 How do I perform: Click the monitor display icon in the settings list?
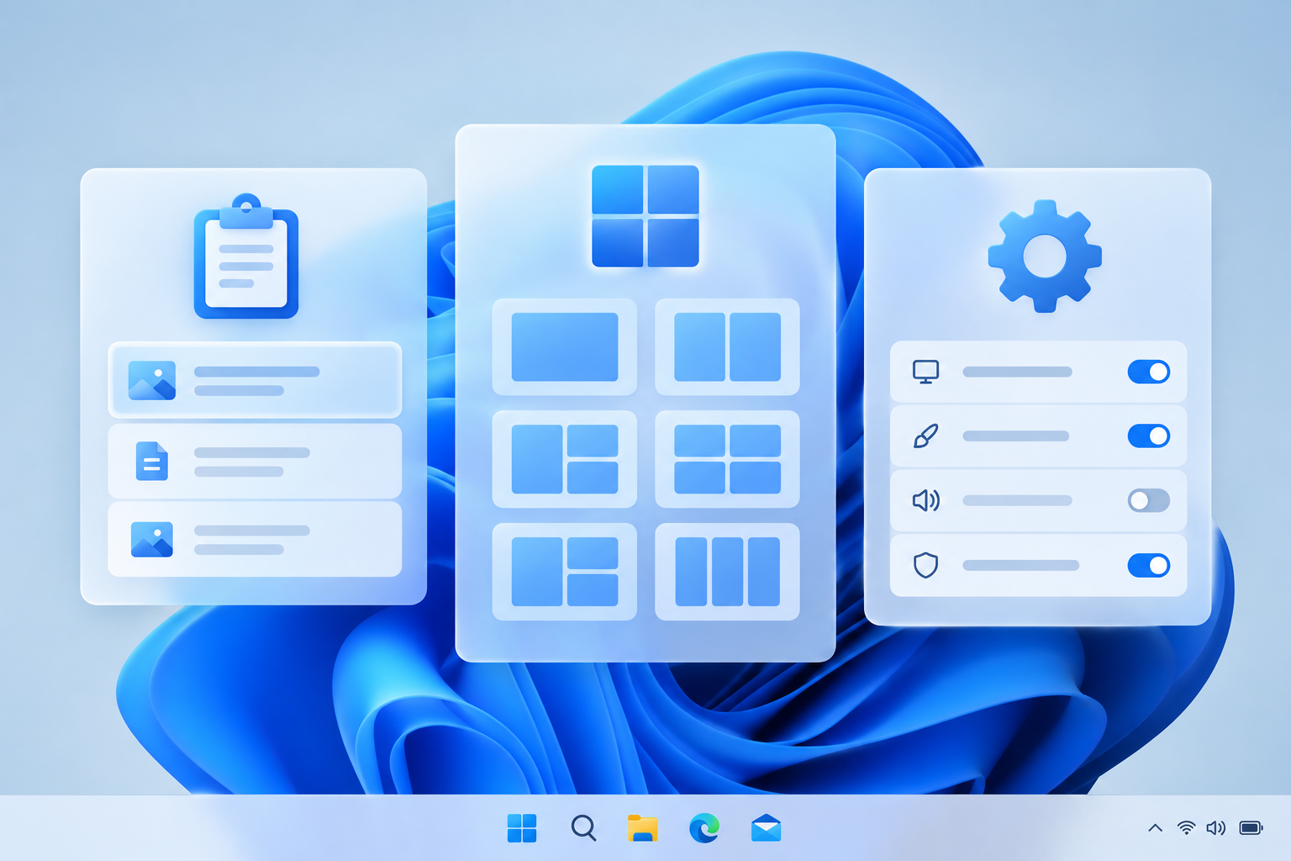(925, 372)
